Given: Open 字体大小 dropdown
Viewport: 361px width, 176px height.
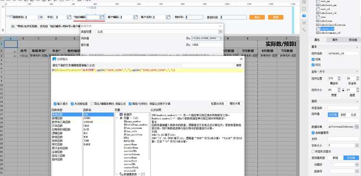Looking at the screenshot, I should coord(357,146).
